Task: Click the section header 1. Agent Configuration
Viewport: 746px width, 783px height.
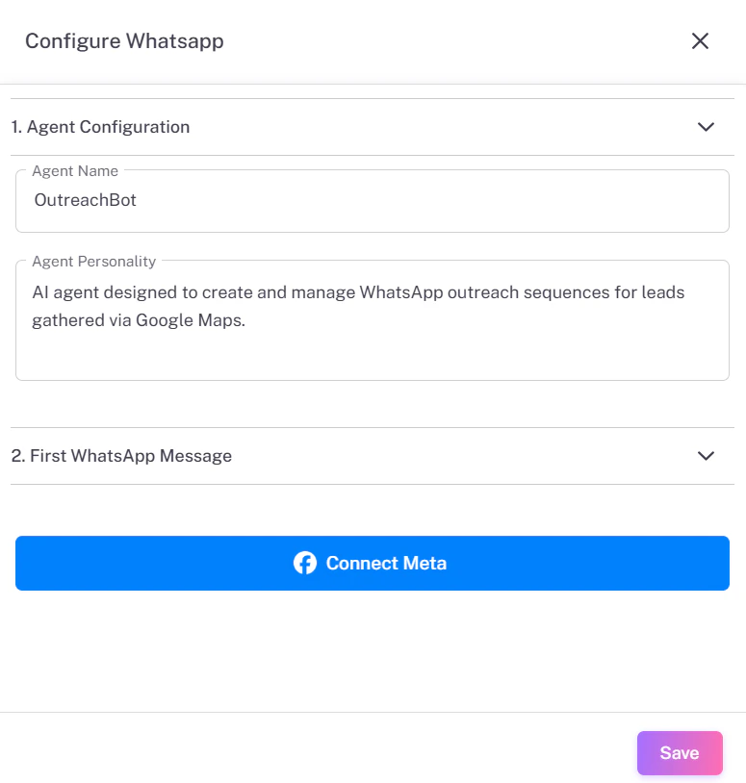Action: 101,126
